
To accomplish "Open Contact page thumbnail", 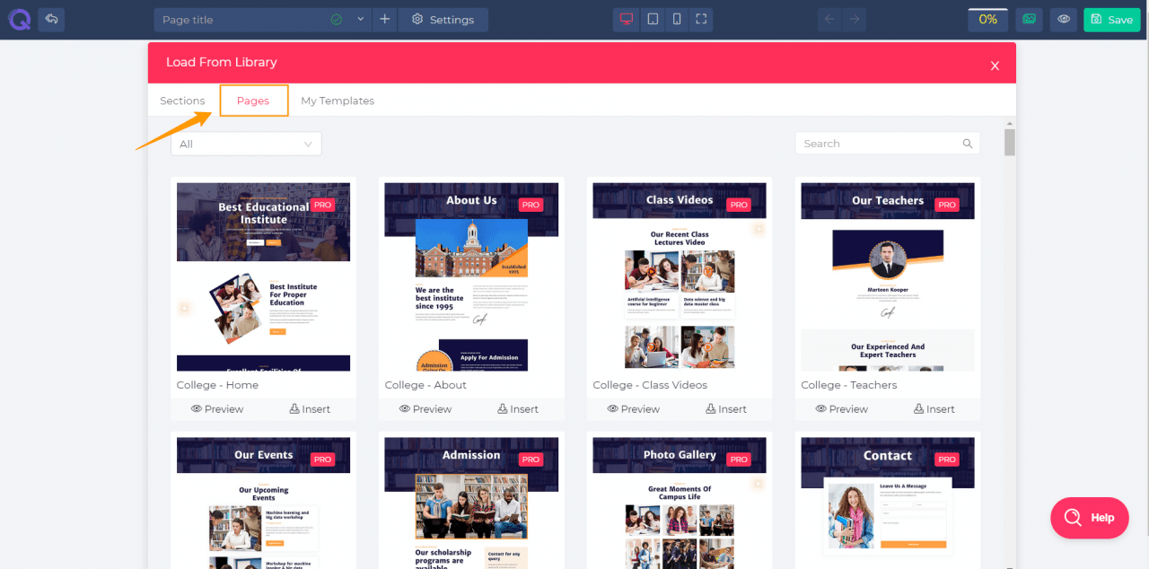I will click(x=888, y=503).
